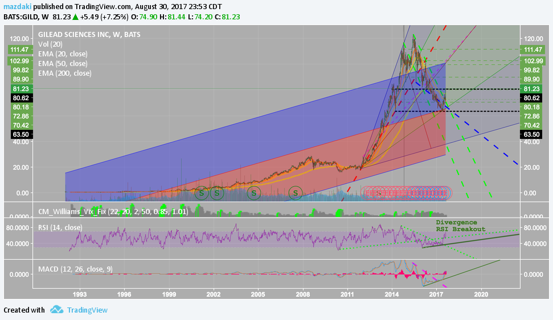The width and height of the screenshot is (553, 320).
Task: Select the CM_Williams_Vix_Fix indicator label
Action: tap(113, 212)
